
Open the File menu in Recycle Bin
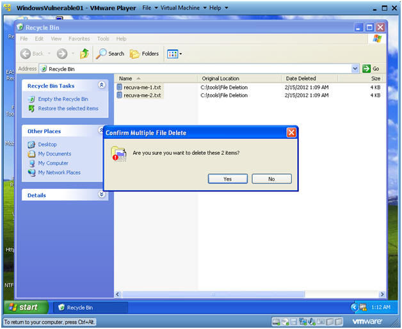24,38
